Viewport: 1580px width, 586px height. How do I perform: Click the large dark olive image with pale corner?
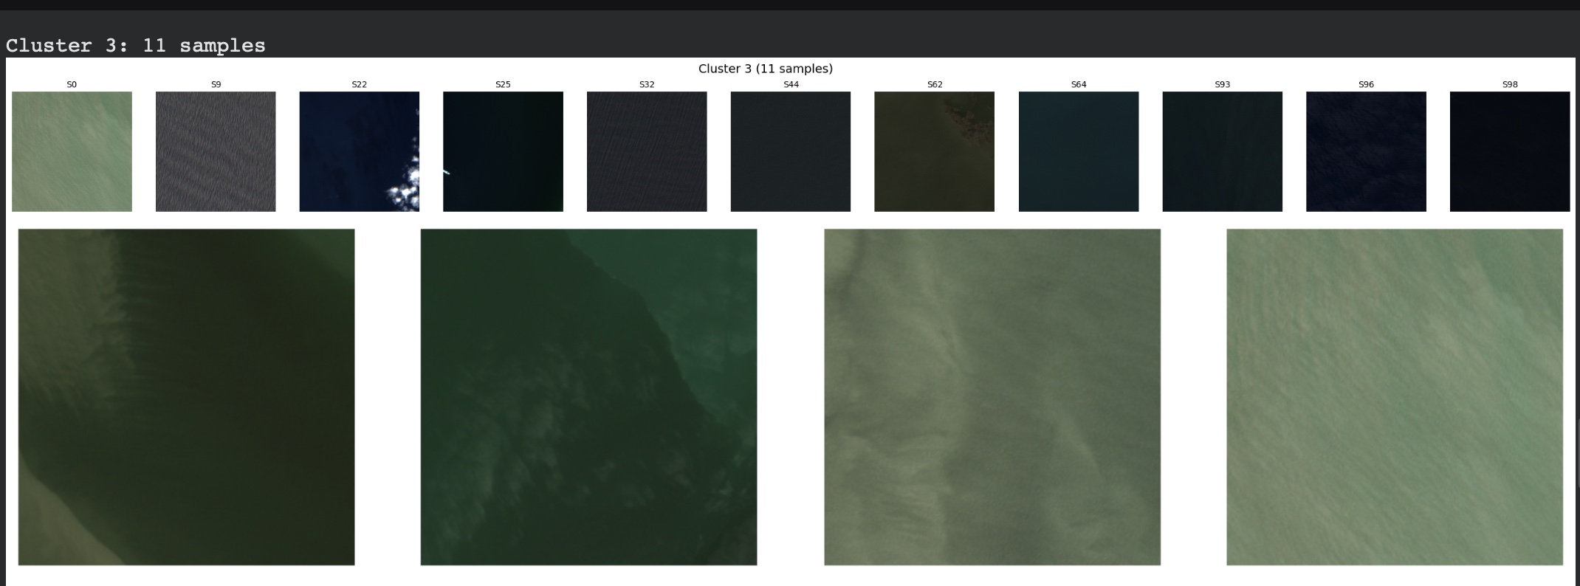pyautogui.click(x=186, y=397)
